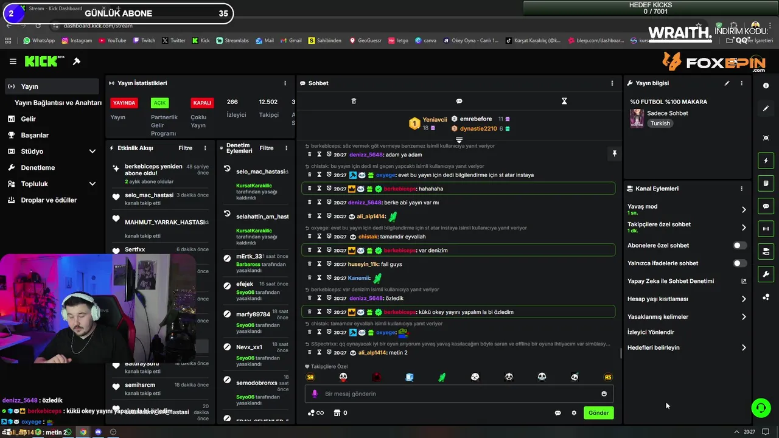Click the AÇIK partnership badge

pyautogui.click(x=159, y=103)
